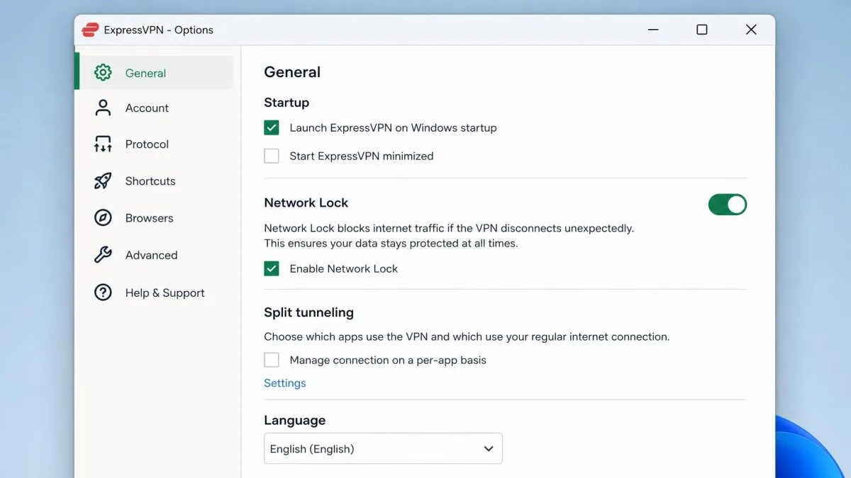
Task: Select the Shortcuts tab label
Action: pos(150,181)
